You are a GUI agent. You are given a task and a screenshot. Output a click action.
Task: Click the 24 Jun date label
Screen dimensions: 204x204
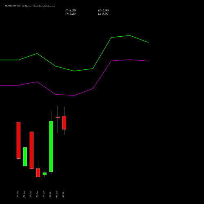tap(24, 194)
